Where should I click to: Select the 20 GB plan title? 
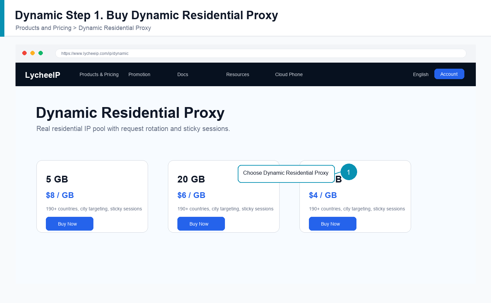(x=191, y=179)
